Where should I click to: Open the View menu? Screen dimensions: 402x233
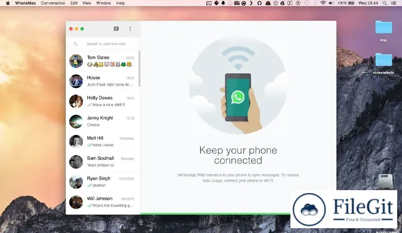[x=87, y=3]
